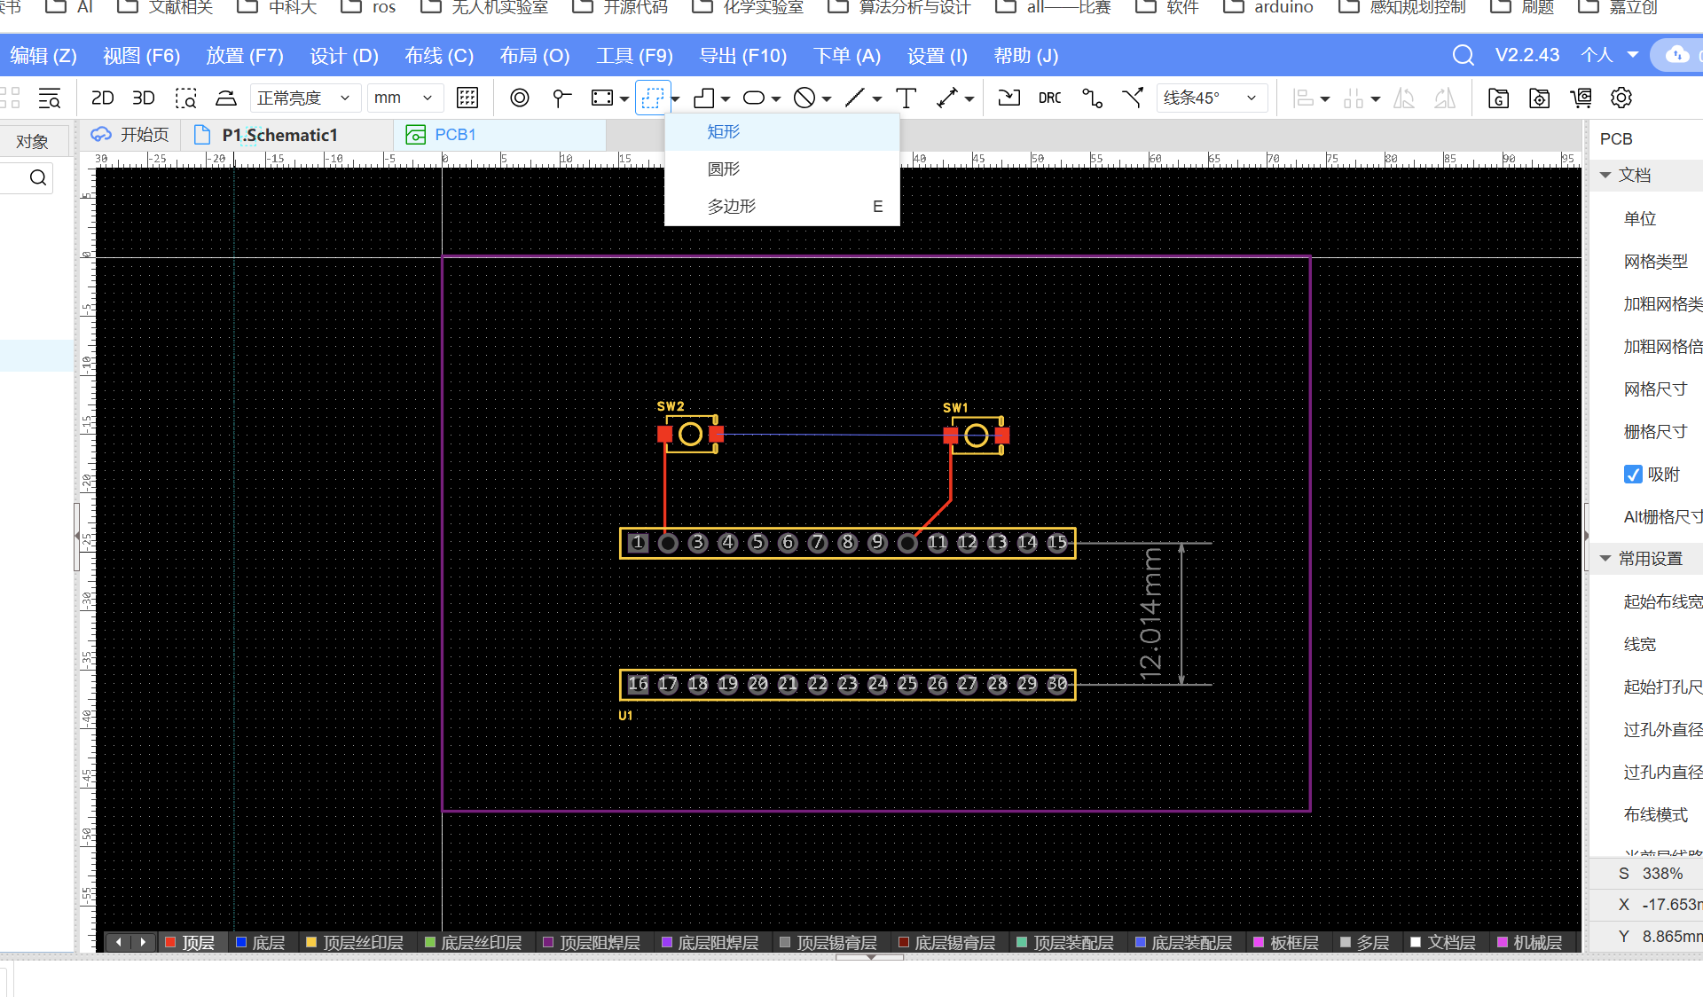Image resolution: width=1703 pixels, height=997 pixels.
Task: Toggle the 顶层 top layer
Action: [197, 942]
